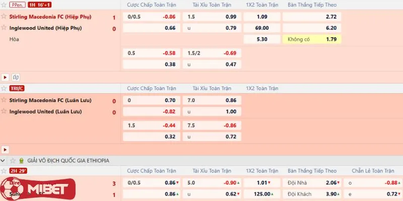403x201 pixels.
Task: Select the 5.30 draw odds in the Hòa row
Action: [261, 39]
